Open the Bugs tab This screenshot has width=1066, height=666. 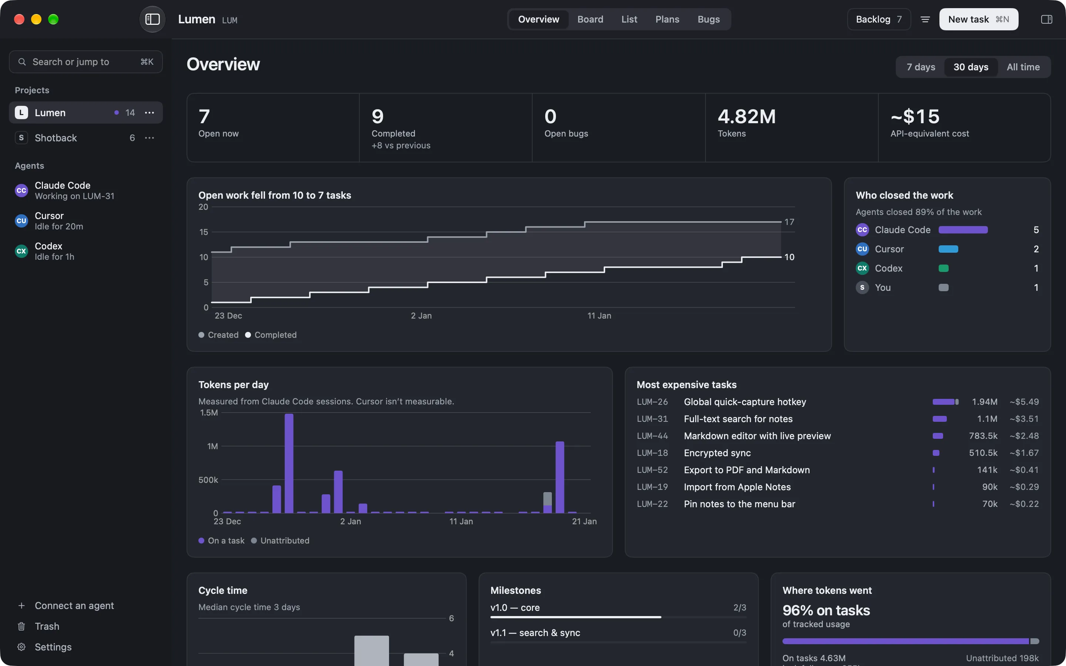708,19
